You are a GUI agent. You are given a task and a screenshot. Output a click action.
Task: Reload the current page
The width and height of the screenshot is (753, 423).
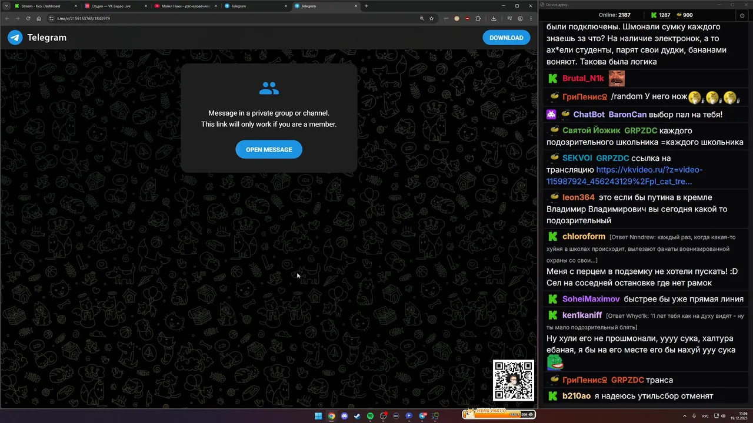point(28,18)
